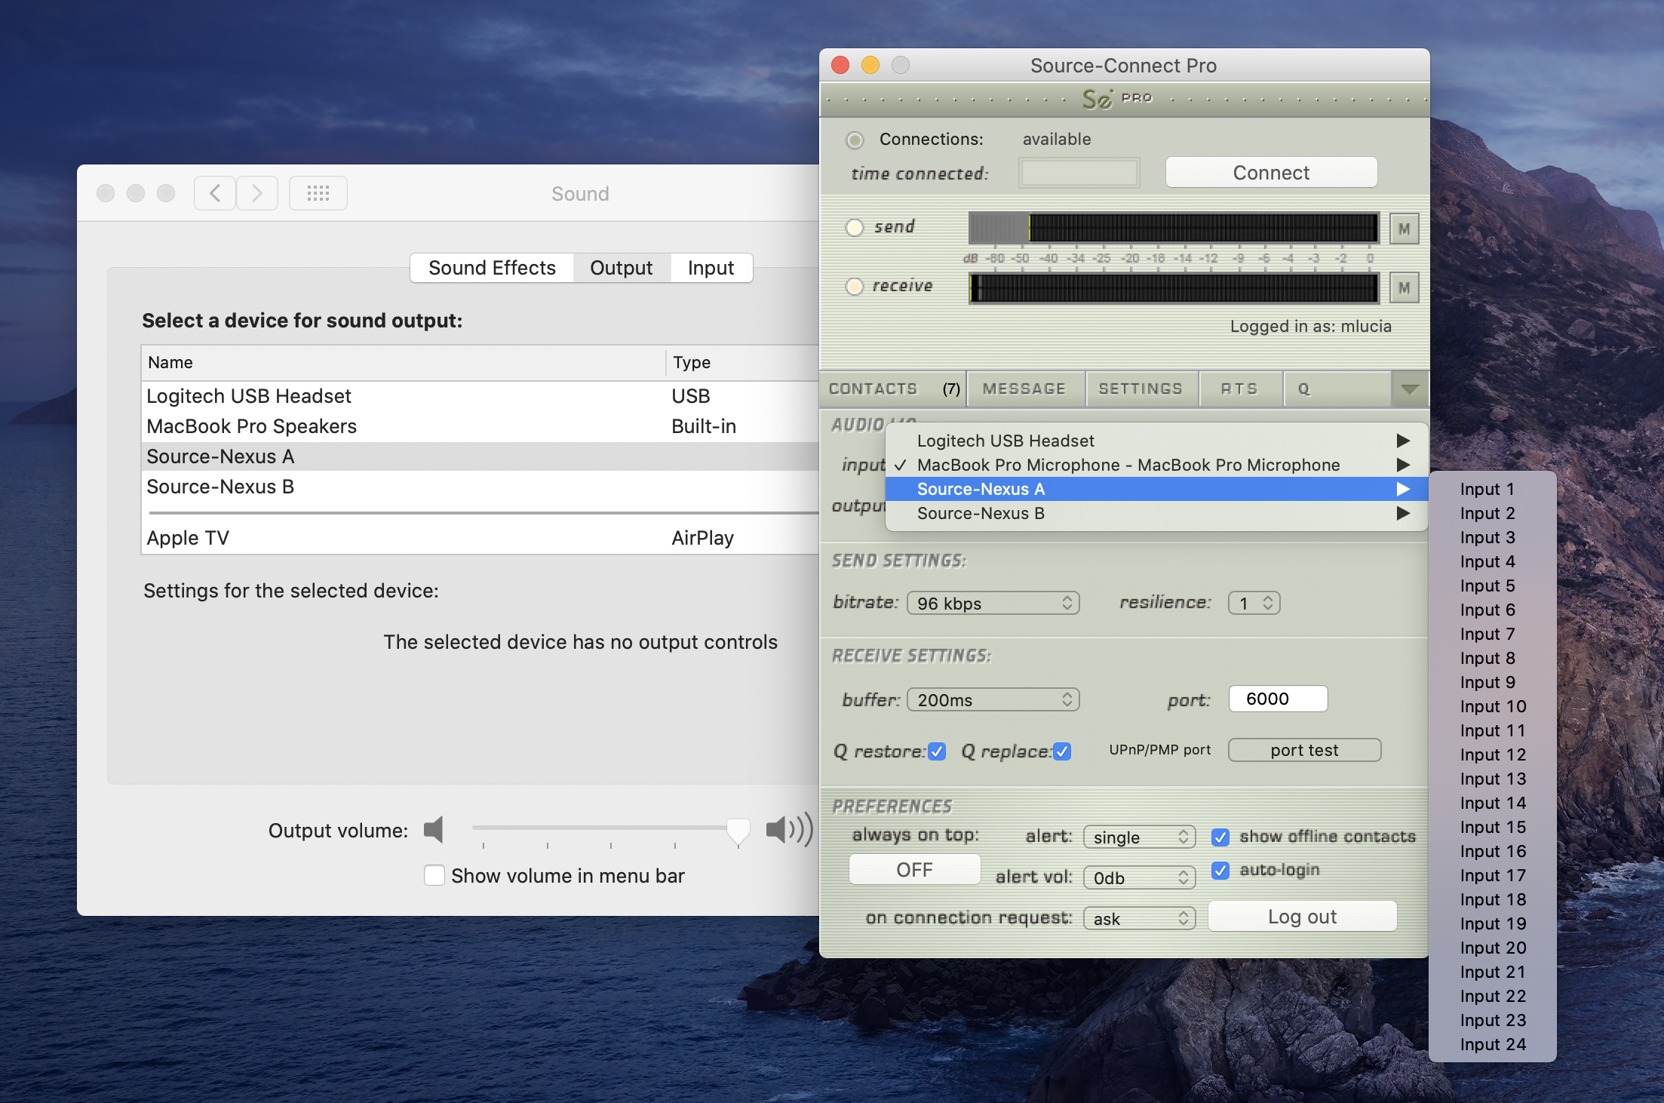Screen dimensions: 1664x1103
Task: Open the bitrate 96 kbps dropdown
Action: [993, 604]
